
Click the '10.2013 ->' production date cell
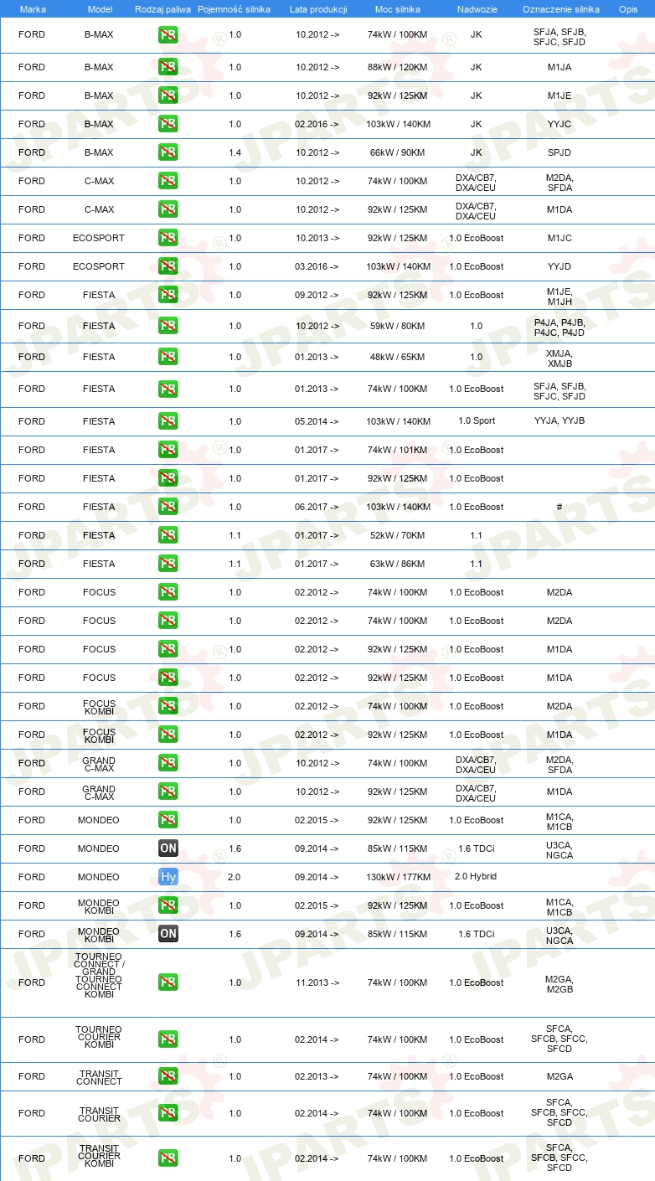coord(317,238)
